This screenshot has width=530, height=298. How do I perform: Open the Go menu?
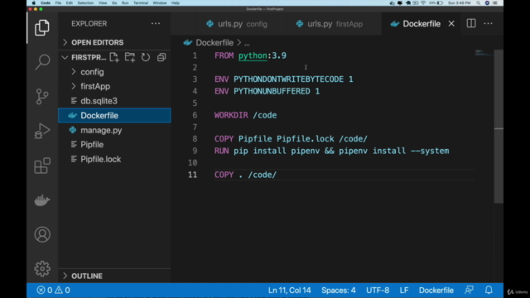[x=114, y=2]
